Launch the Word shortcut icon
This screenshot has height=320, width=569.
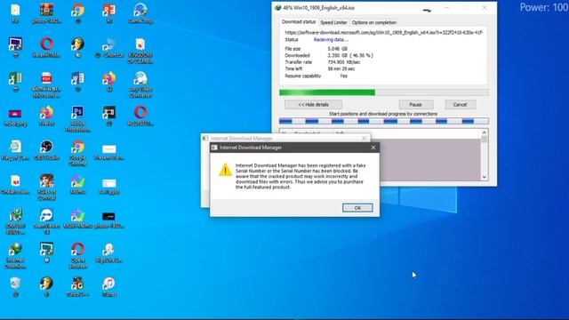pos(77,79)
